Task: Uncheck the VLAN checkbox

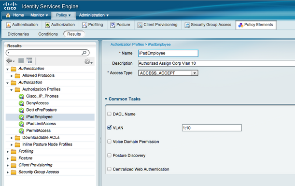Action: point(109,128)
